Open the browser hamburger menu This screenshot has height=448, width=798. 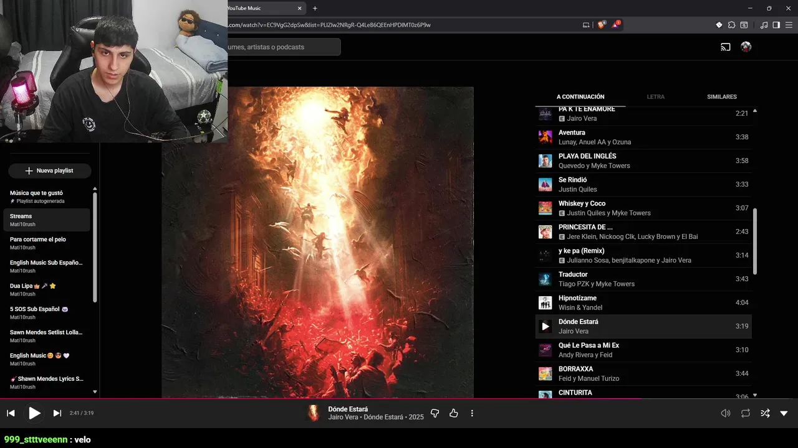(x=789, y=25)
